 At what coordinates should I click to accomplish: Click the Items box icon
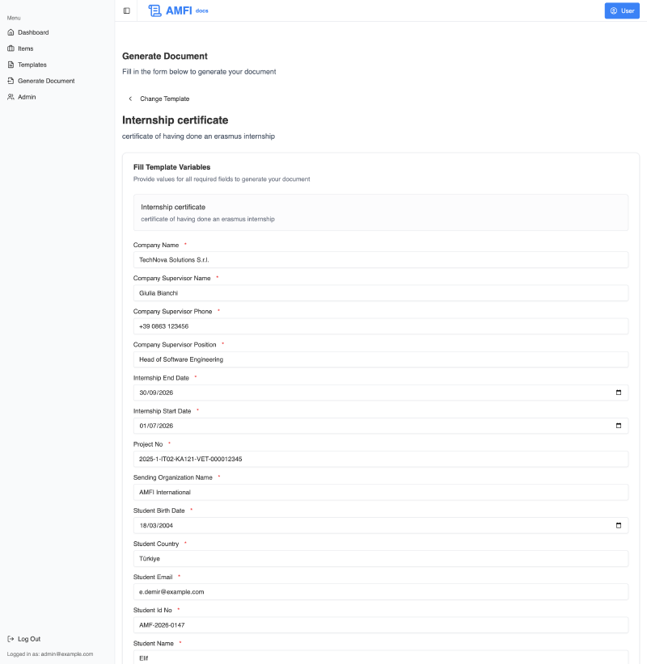pos(11,48)
